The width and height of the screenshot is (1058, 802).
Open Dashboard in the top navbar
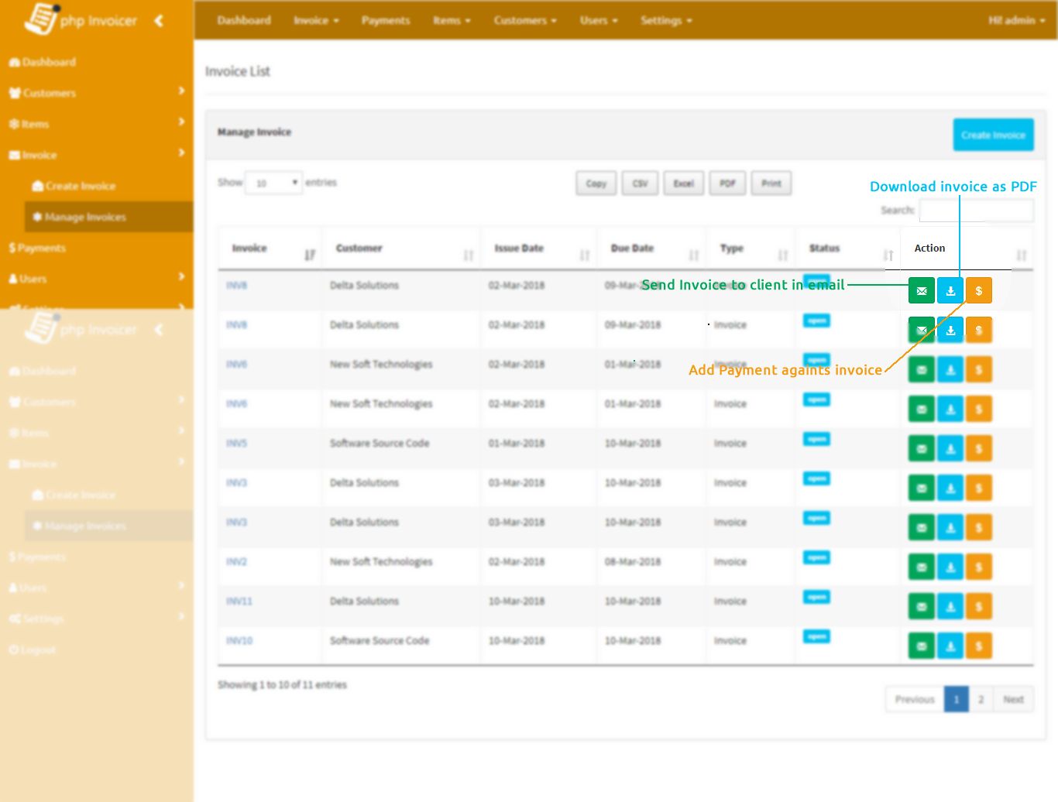[244, 21]
